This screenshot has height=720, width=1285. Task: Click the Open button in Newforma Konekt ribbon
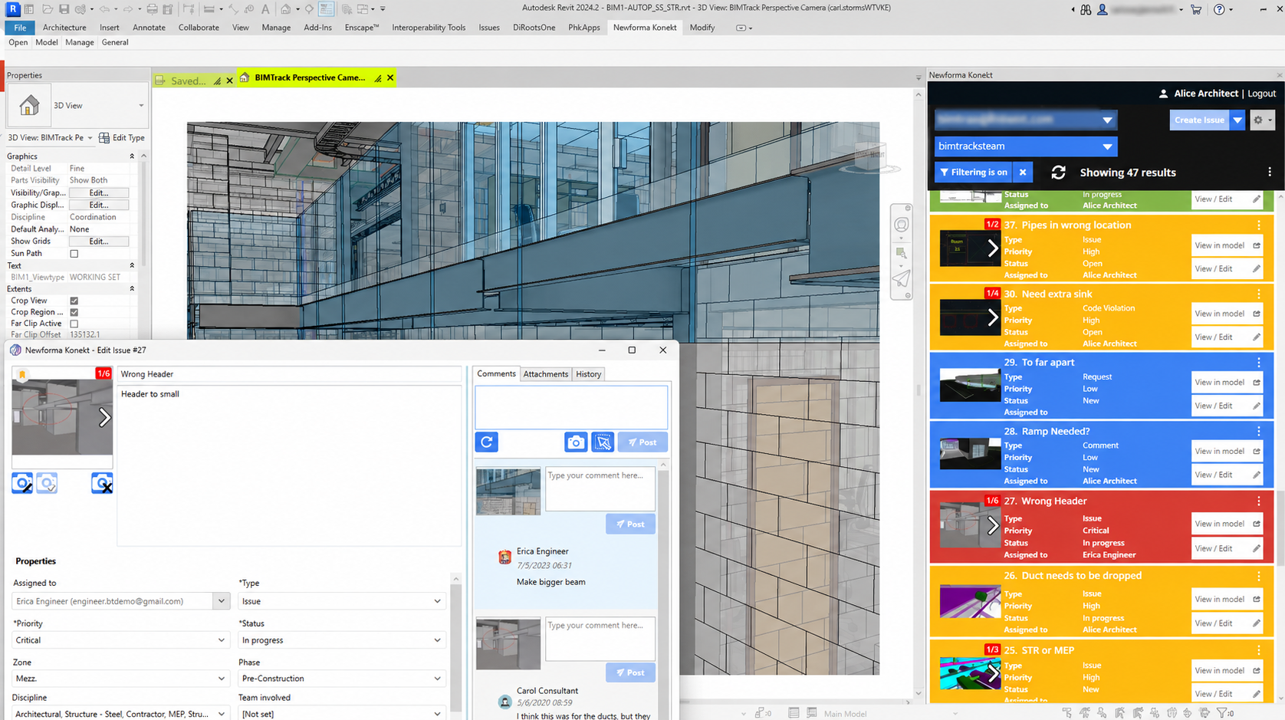point(18,43)
